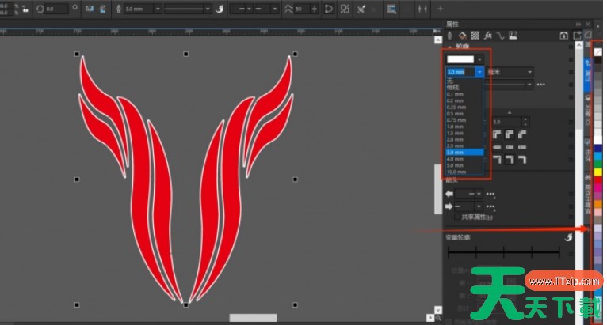This screenshot has width=607, height=325.
Task: Toggle the 共享属性 checkbox
Action: click(x=456, y=217)
